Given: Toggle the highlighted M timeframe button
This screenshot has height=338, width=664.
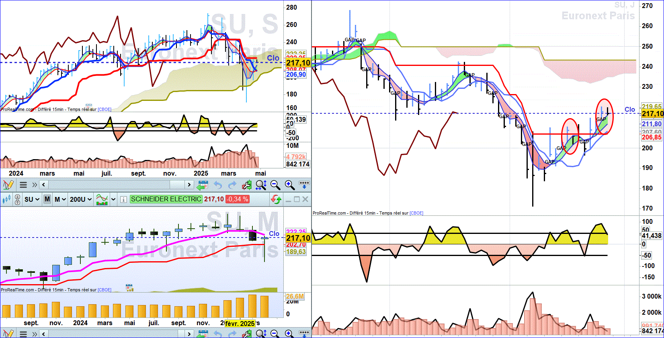Looking at the screenshot, I should click(x=47, y=199).
